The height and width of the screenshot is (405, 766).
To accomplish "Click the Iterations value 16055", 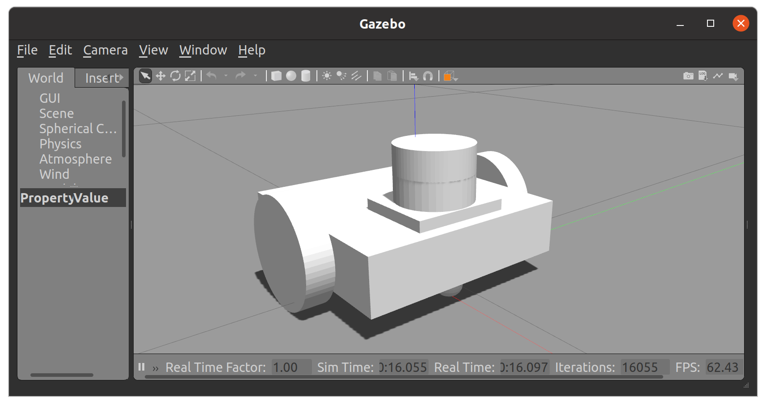I will (x=644, y=367).
